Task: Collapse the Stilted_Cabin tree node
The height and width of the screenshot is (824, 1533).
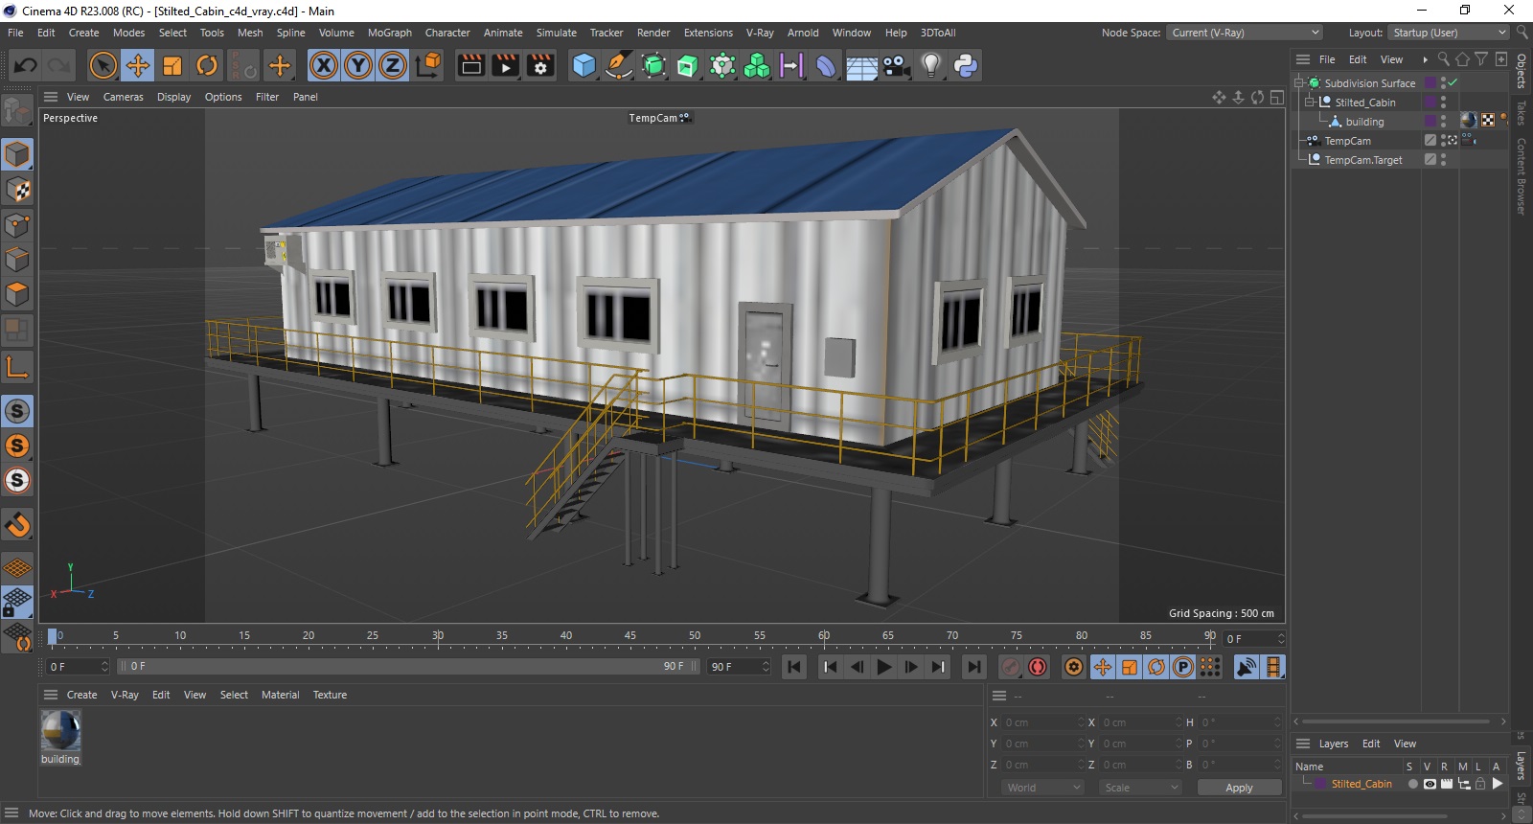Action: pyautogui.click(x=1310, y=103)
